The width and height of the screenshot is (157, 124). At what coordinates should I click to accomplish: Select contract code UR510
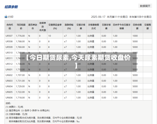(9, 53)
